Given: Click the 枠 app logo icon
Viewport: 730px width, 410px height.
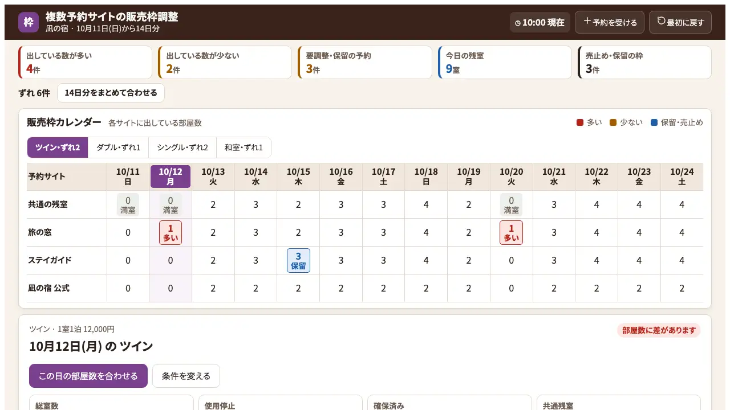Looking at the screenshot, I should (29, 22).
